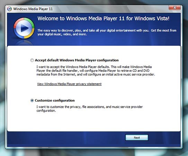188x156 pixels.
Task: Open the View Windows Media Player privacy statement link
Action: click(69, 84)
